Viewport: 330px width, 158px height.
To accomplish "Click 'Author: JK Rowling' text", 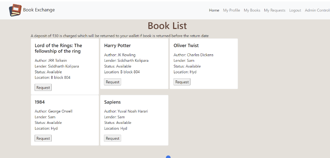I will click(120, 55).
